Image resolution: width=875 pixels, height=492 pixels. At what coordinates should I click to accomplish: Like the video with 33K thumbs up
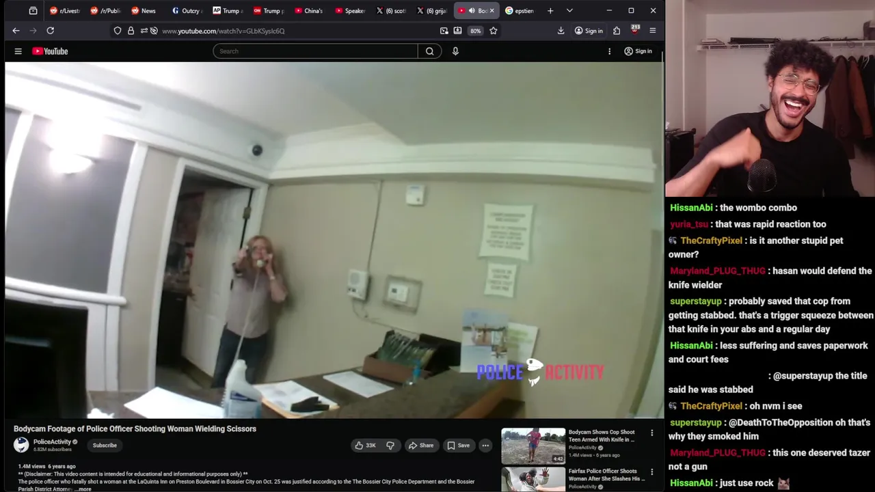click(365, 446)
